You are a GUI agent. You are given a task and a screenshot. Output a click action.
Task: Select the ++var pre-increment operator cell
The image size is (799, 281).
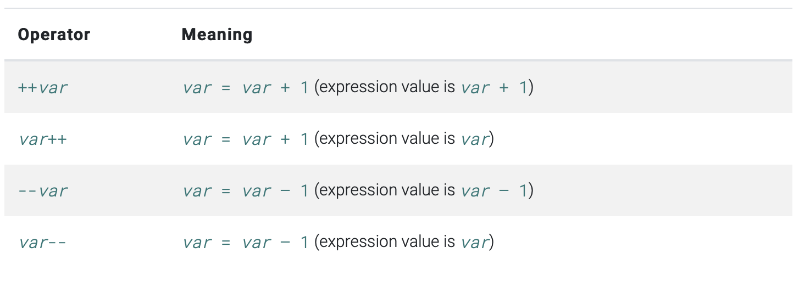(x=43, y=87)
